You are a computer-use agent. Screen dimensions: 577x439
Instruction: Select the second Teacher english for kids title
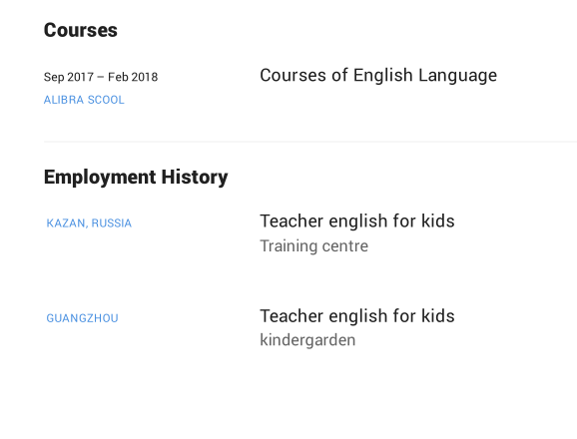point(357,316)
